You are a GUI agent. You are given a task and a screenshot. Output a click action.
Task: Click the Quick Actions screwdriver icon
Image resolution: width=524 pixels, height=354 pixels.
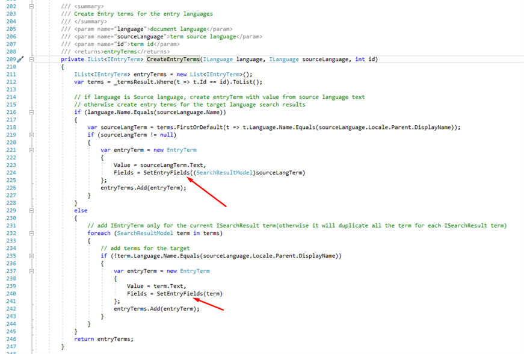20,60
